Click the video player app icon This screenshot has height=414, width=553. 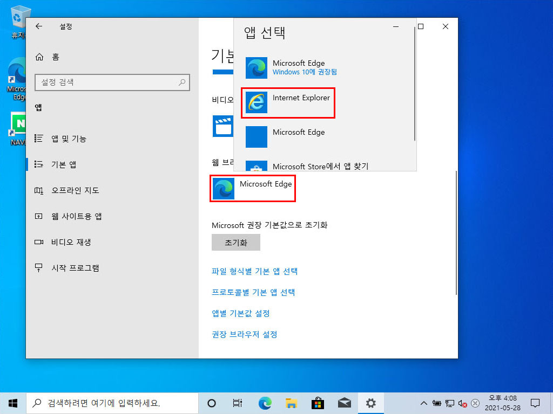223,126
